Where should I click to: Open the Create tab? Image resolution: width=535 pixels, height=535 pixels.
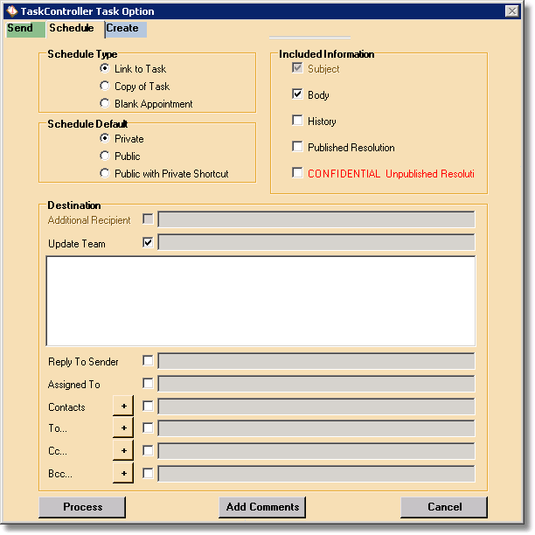click(124, 29)
